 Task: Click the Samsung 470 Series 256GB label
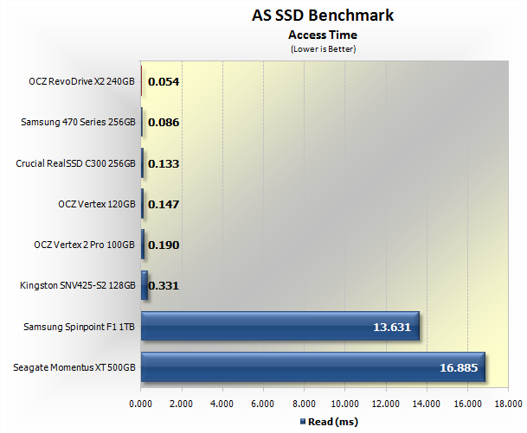click(x=78, y=122)
